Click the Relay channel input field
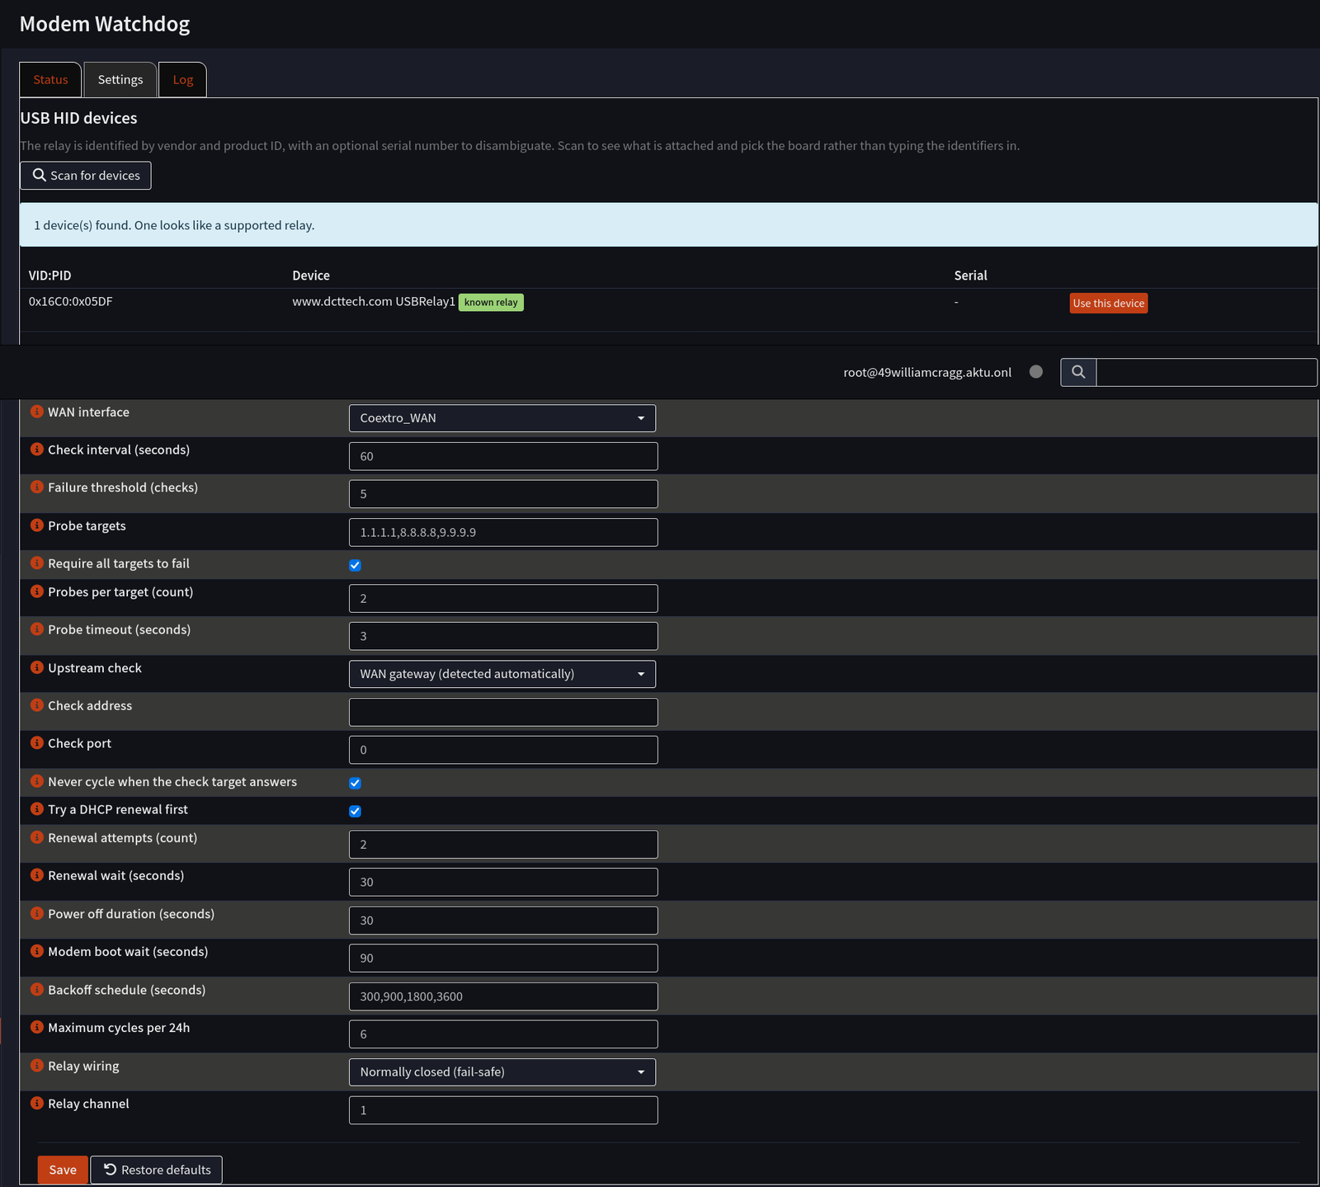 (503, 1110)
